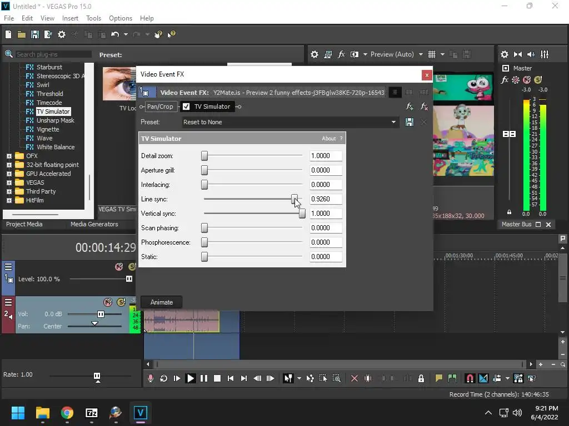
Task: Toggle split screen view in the preview
Action: 354,54
